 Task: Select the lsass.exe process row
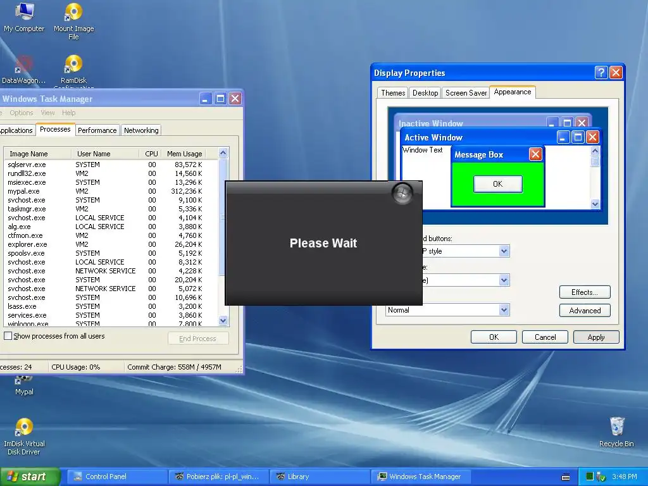click(x=111, y=306)
